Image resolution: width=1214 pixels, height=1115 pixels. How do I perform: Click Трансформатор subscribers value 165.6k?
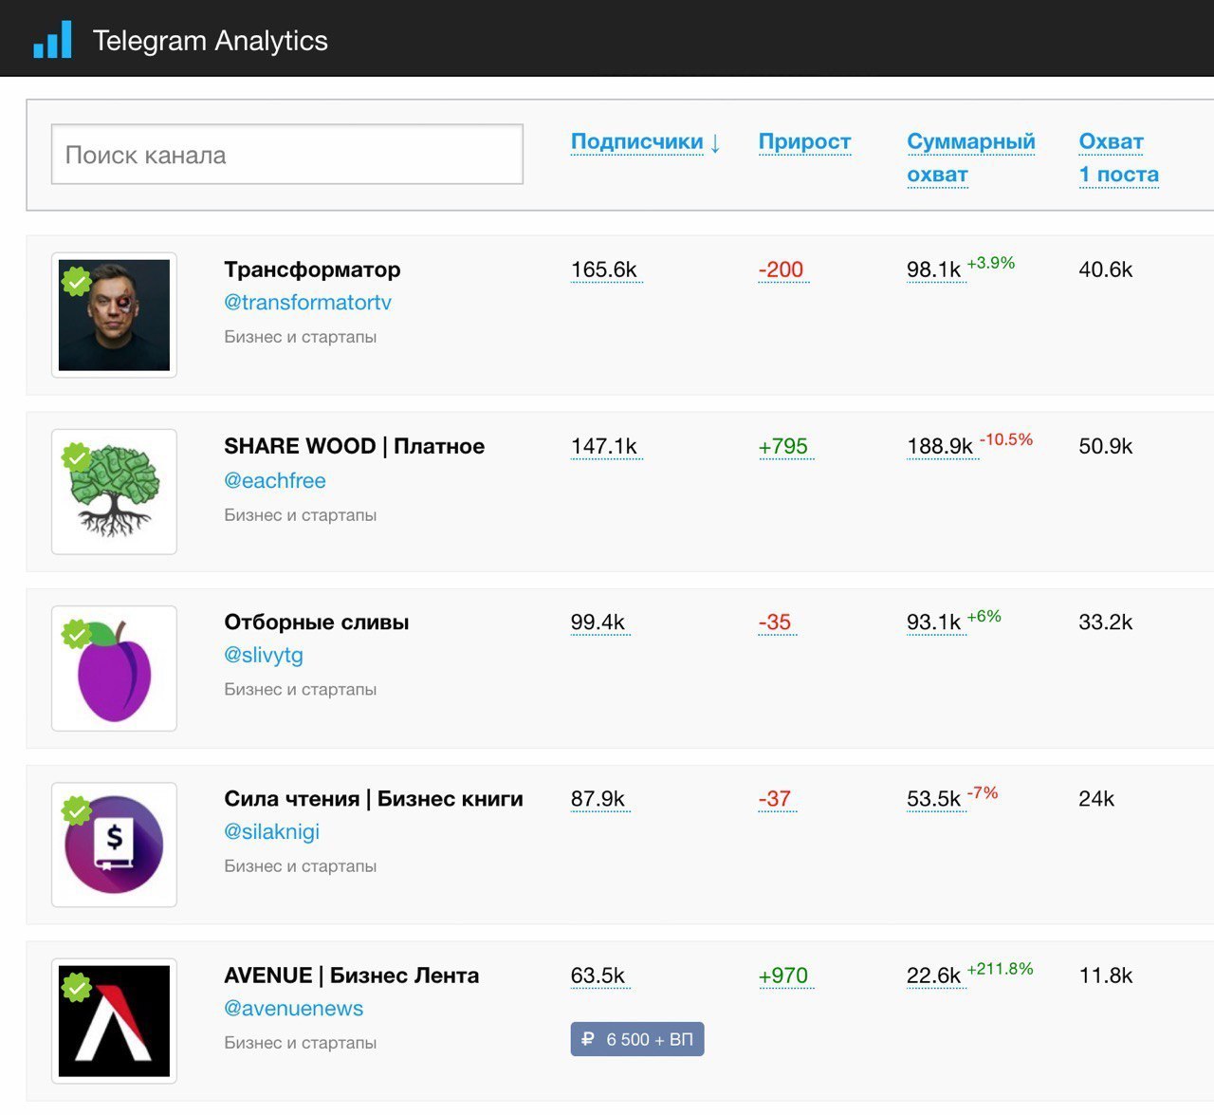[x=604, y=269]
